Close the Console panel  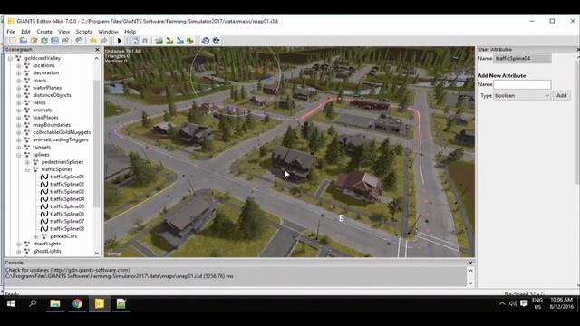470,263
